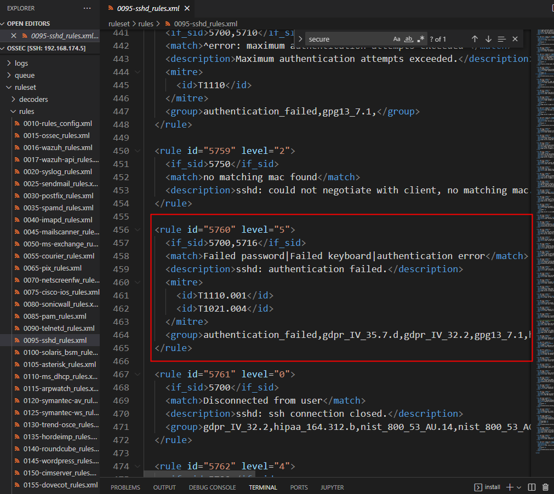Fold the mitre block at line 460

[138, 282]
